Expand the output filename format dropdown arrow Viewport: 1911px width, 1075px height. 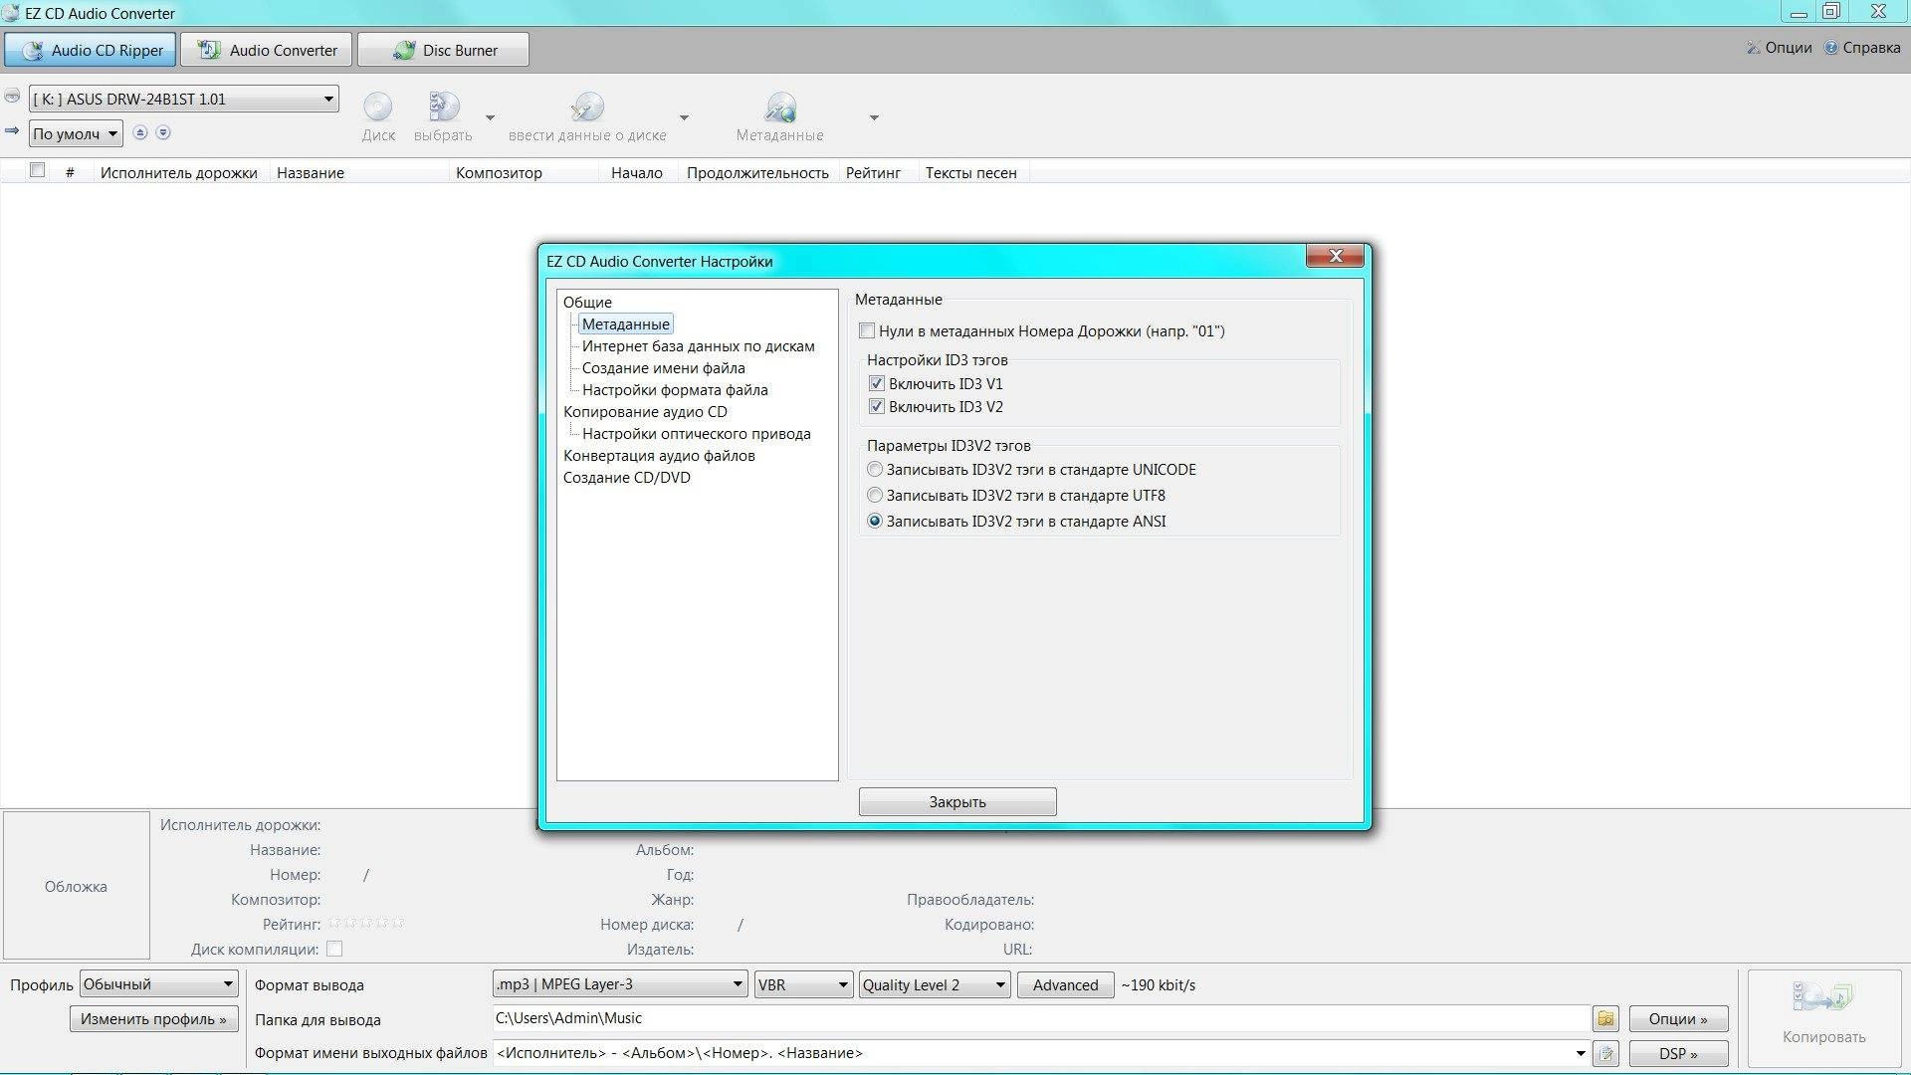pyautogui.click(x=1580, y=1053)
